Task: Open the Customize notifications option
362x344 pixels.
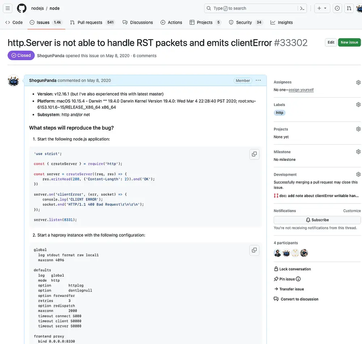Action: tap(352, 211)
